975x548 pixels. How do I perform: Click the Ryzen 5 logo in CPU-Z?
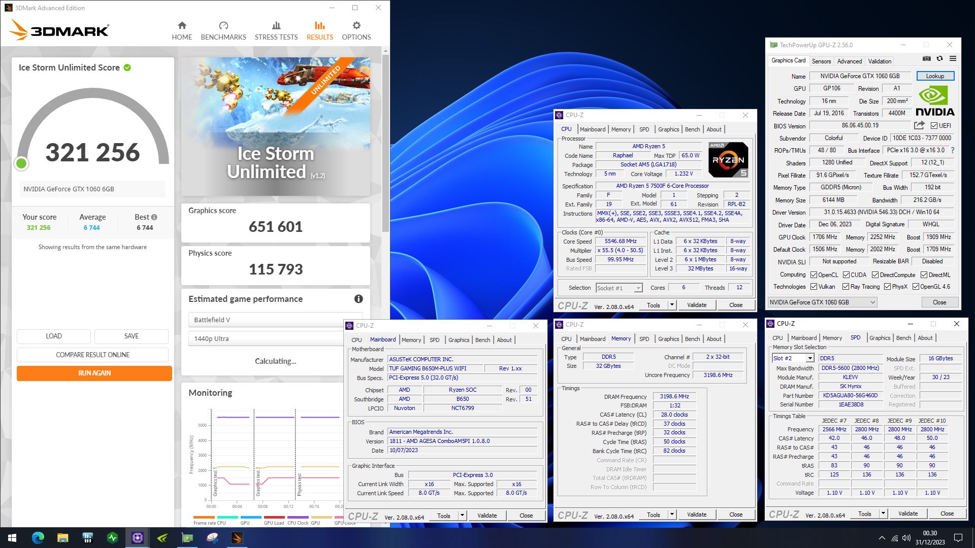[728, 160]
